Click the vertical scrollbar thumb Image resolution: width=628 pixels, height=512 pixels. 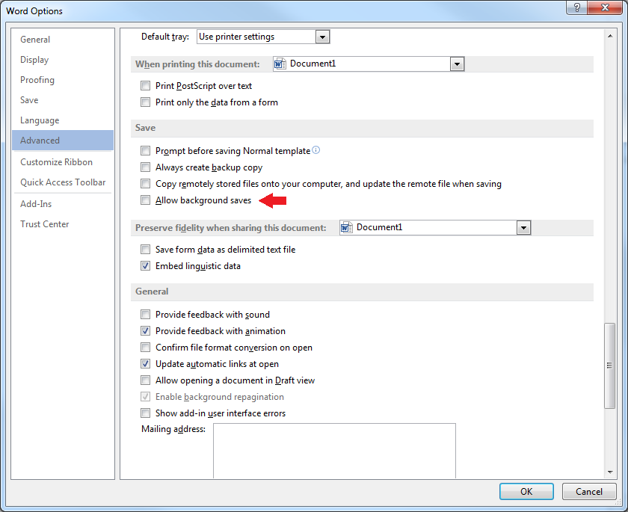609,365
